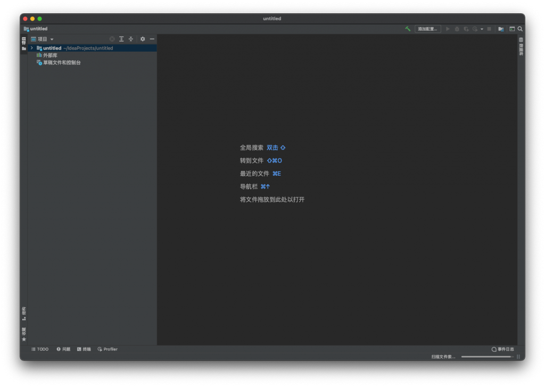Image resolution: width=545 pixels, height=387 pixels.
Task: Hide the project panel with minus icon
Action: [x=152, y=39]
